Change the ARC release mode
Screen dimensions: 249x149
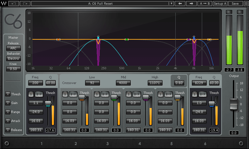pos(13,48)
